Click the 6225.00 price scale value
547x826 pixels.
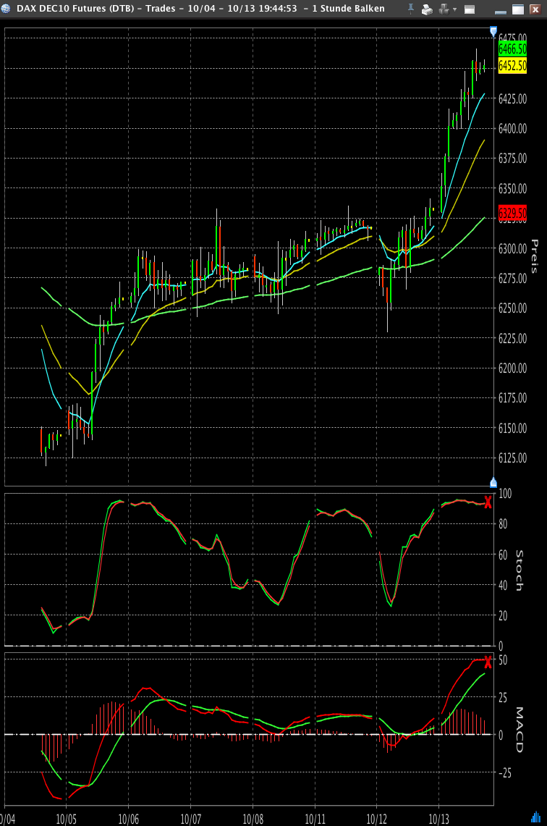(x=512, y=338)
